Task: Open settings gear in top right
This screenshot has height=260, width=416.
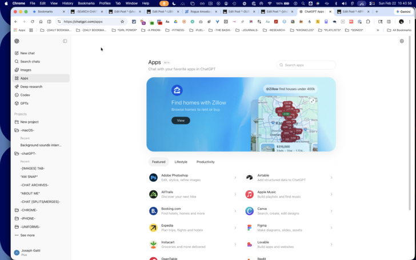Action: [402, 41]
